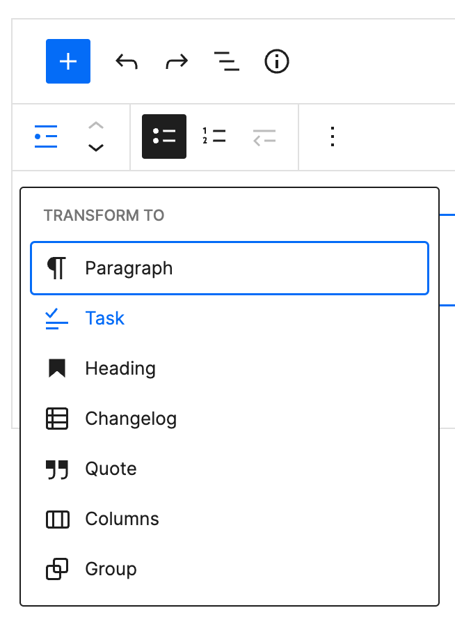This screenshot has width=455, height=624.
Task: Redo the last change
Action: tap(176, 61)
